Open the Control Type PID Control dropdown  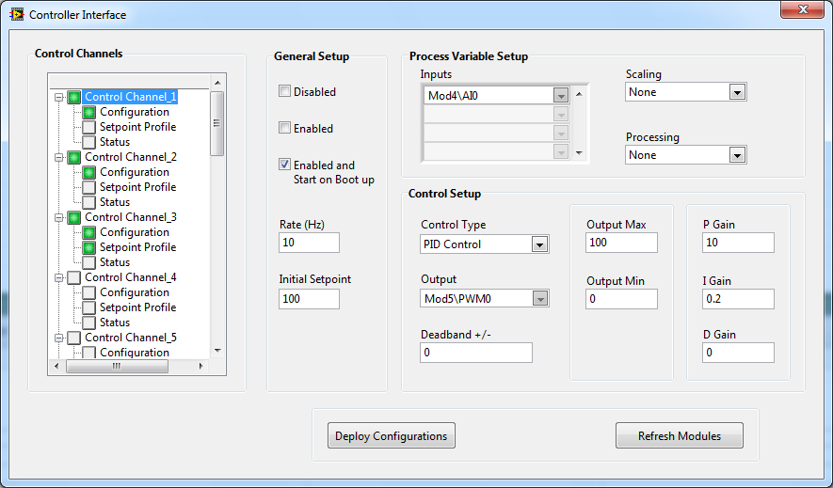point(539,245)
